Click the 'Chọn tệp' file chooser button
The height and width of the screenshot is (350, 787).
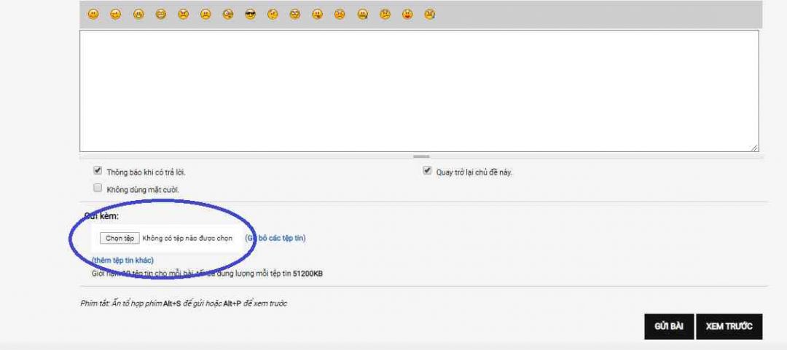(120, 238)
